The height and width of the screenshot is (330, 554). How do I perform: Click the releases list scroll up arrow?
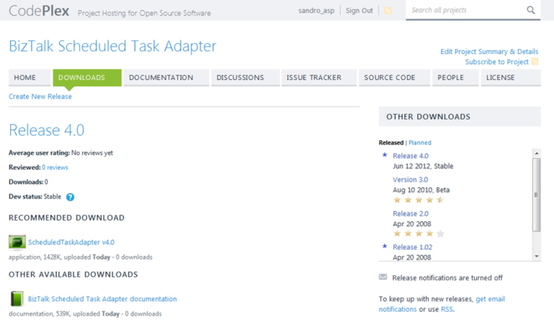(x=537, y=153)
